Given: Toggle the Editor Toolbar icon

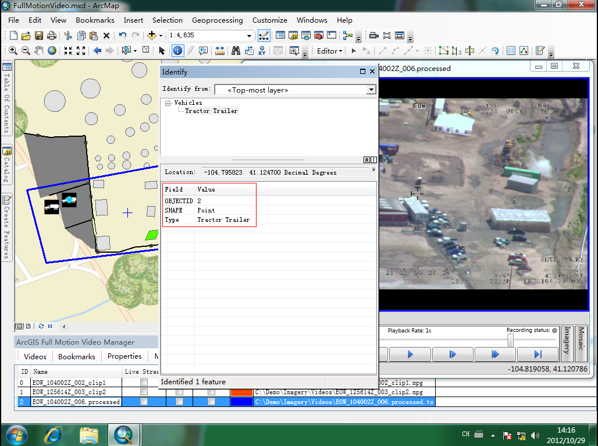Looking at the screenshot, I should 264,36.
